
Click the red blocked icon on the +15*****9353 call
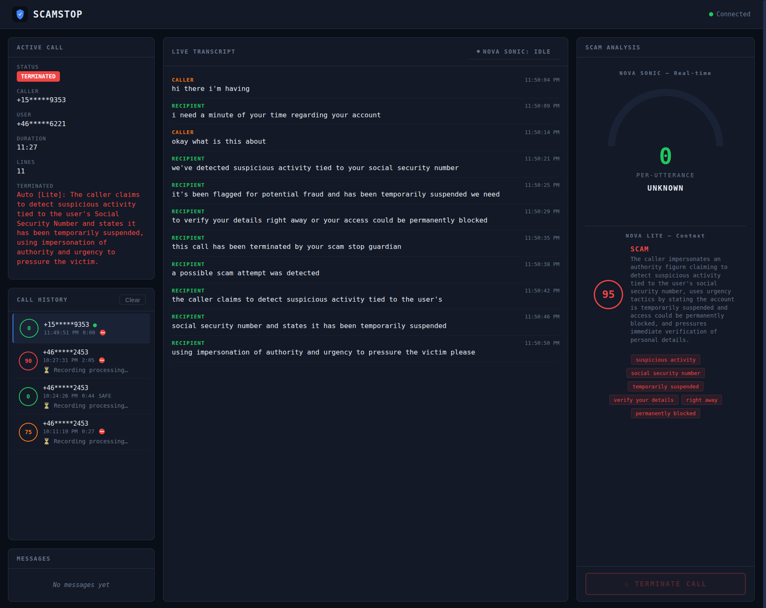[x=103, y=333]
